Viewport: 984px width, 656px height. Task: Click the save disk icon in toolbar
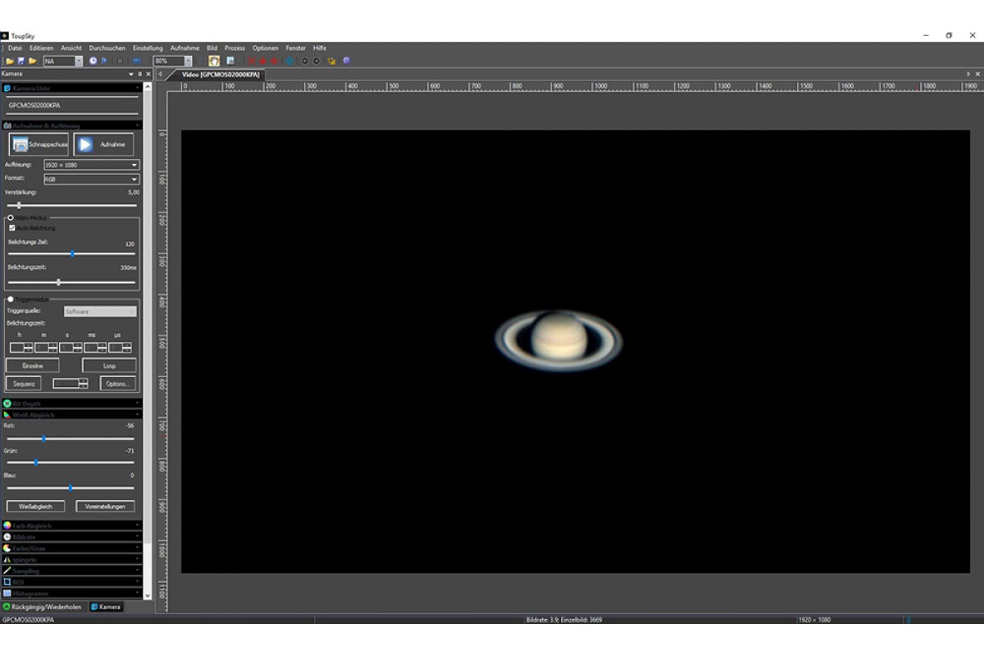[x=21, y=61]
